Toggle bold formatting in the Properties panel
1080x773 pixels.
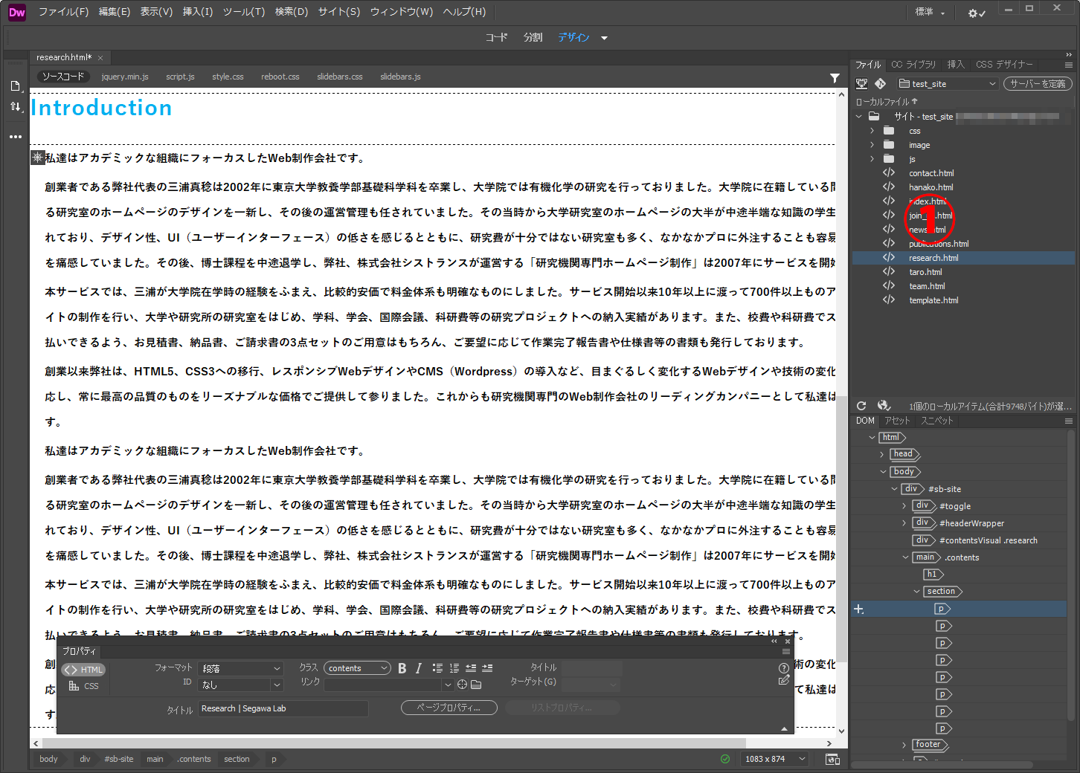(402, 668)
